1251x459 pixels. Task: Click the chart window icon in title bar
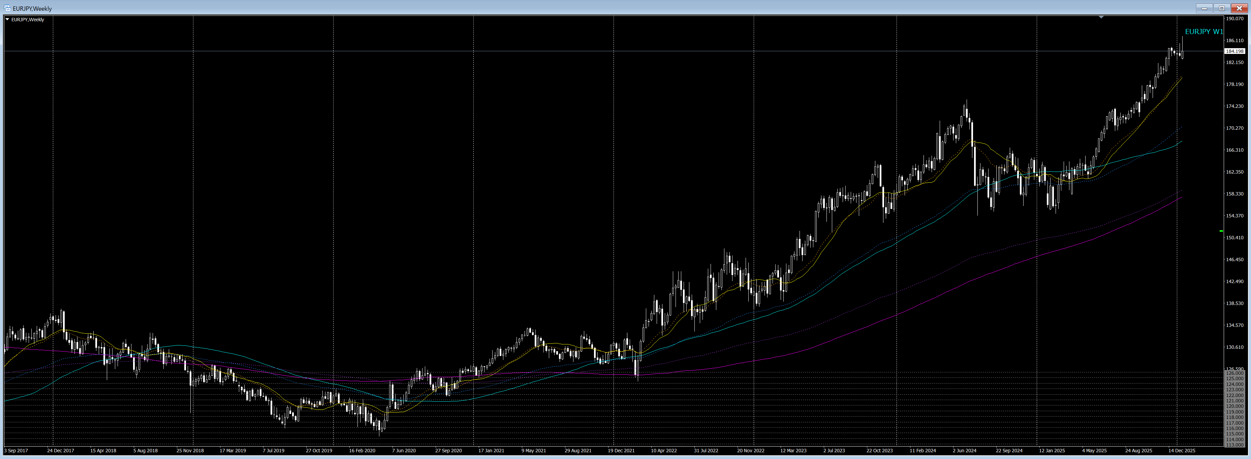click(7, 8)
